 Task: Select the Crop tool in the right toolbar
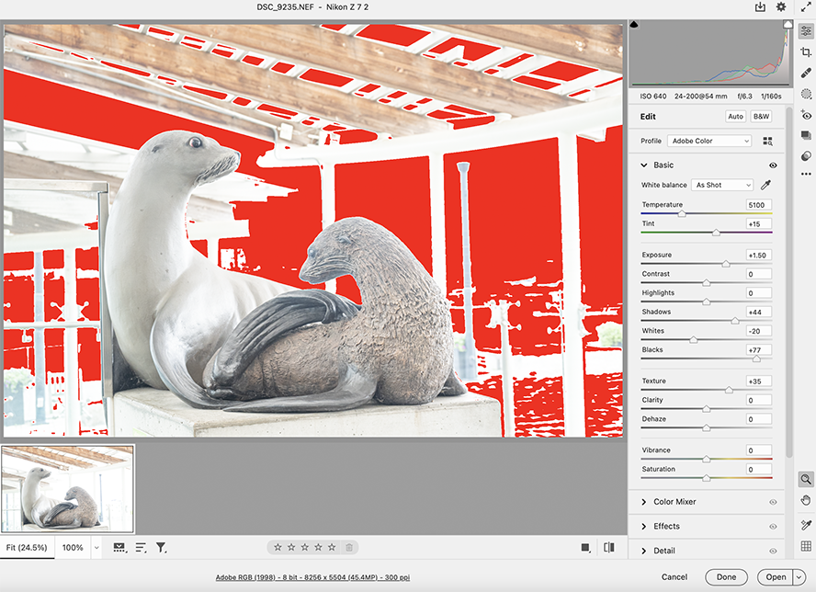pos(806,52)
